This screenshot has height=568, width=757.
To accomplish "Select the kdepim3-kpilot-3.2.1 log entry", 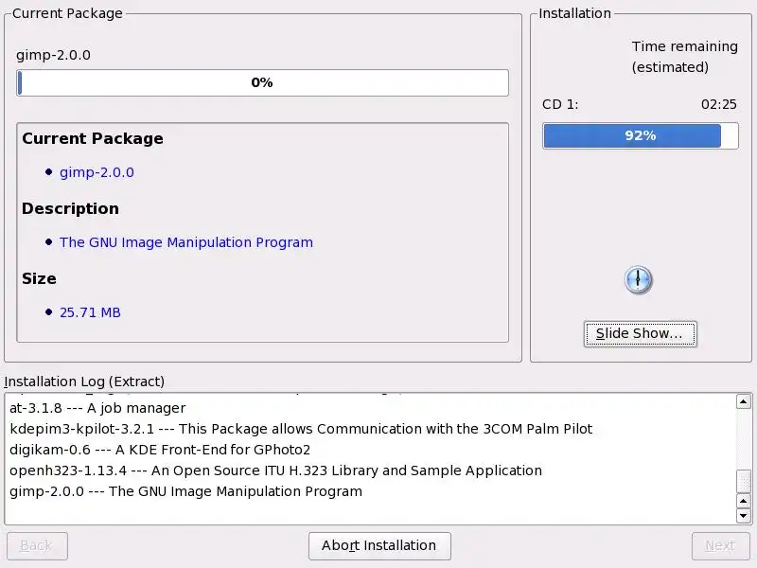I will pos(301,429).
